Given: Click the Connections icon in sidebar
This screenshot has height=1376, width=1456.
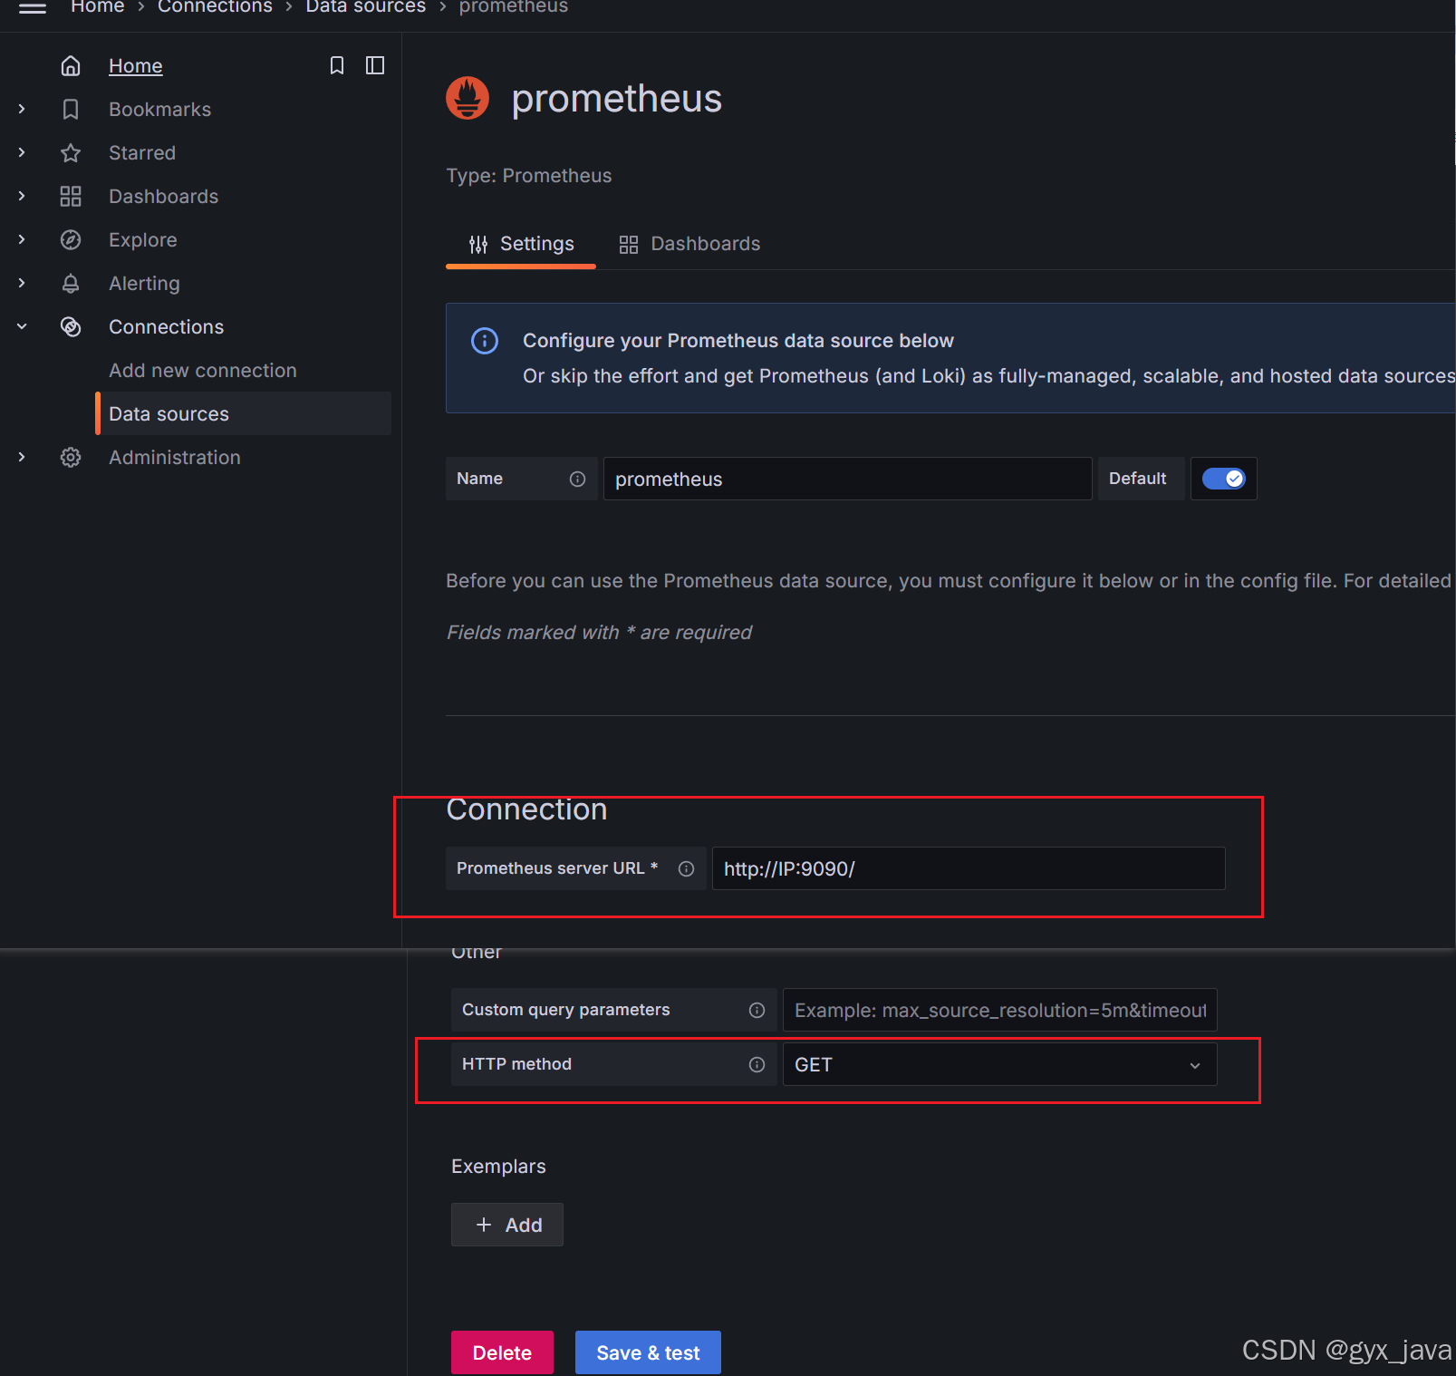Looking at the screenshot, I should 71,327.
